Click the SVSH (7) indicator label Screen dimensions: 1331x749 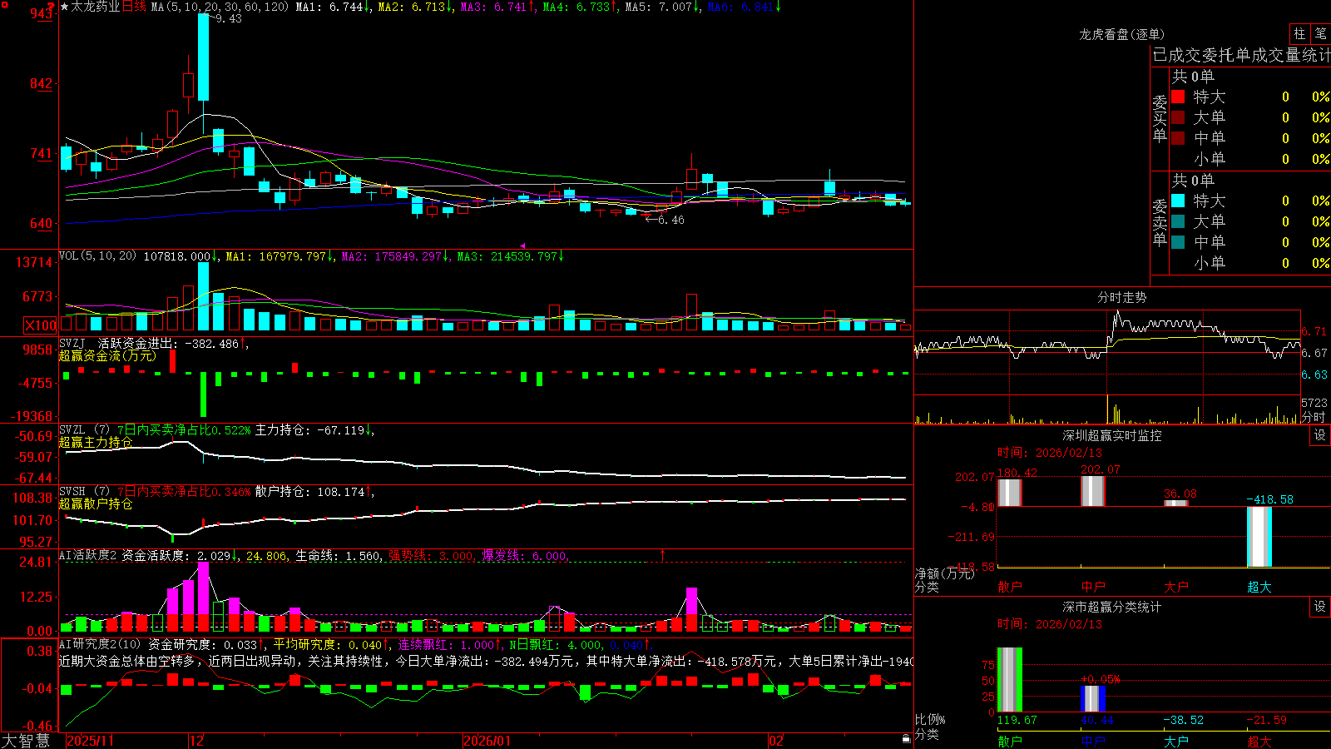coord(85,492)
